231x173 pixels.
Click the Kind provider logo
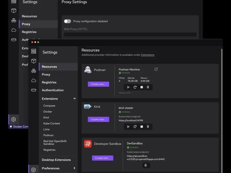(88, 106)
